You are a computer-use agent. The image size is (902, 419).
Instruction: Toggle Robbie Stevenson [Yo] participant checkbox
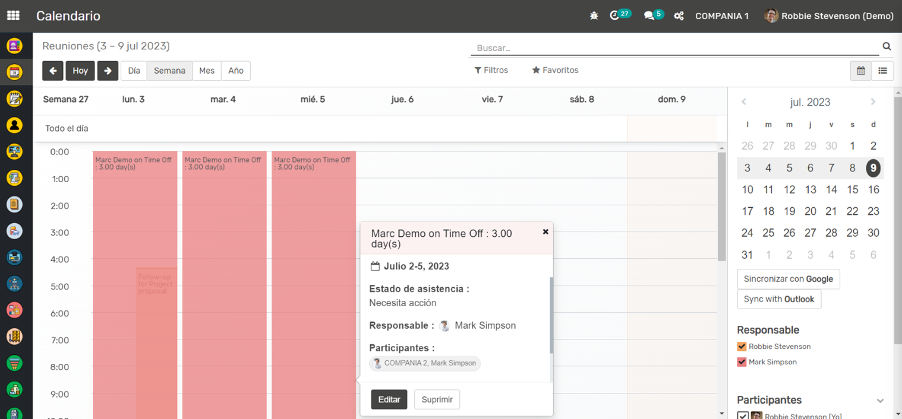[x=743, y=415]
